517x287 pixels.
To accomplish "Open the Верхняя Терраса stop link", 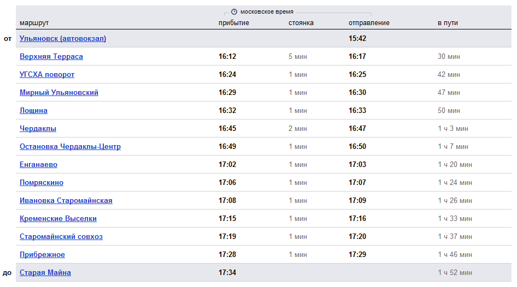I will [x=51, y=57].
